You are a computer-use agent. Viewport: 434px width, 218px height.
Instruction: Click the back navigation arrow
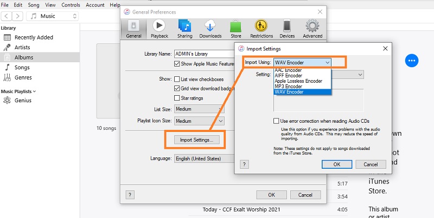7,16
